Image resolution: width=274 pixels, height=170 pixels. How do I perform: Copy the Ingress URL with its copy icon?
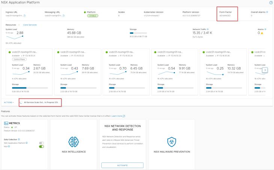coord(25,16)
